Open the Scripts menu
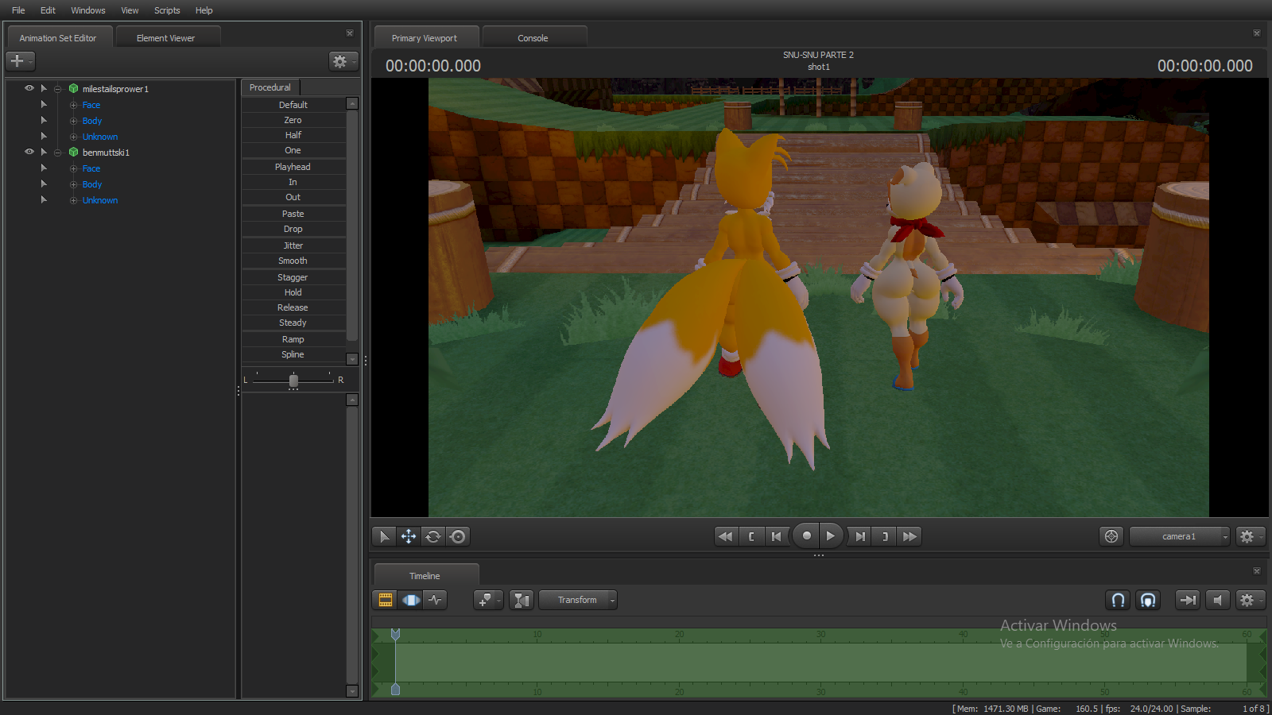This screenshot has height=715, width=1272. 167,10
